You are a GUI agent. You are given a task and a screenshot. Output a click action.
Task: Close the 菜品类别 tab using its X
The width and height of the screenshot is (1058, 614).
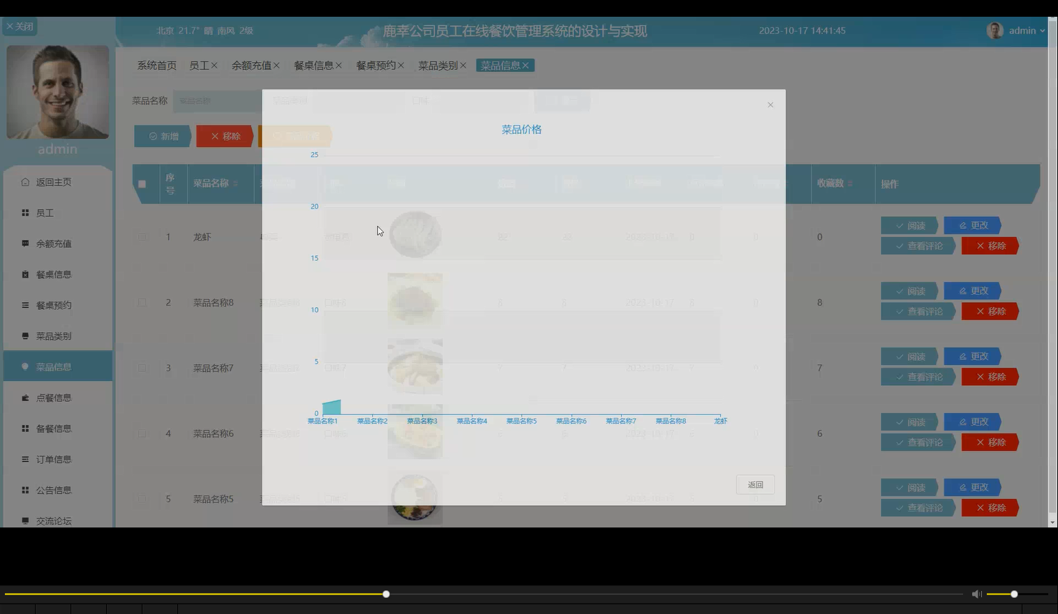point(463,66)
